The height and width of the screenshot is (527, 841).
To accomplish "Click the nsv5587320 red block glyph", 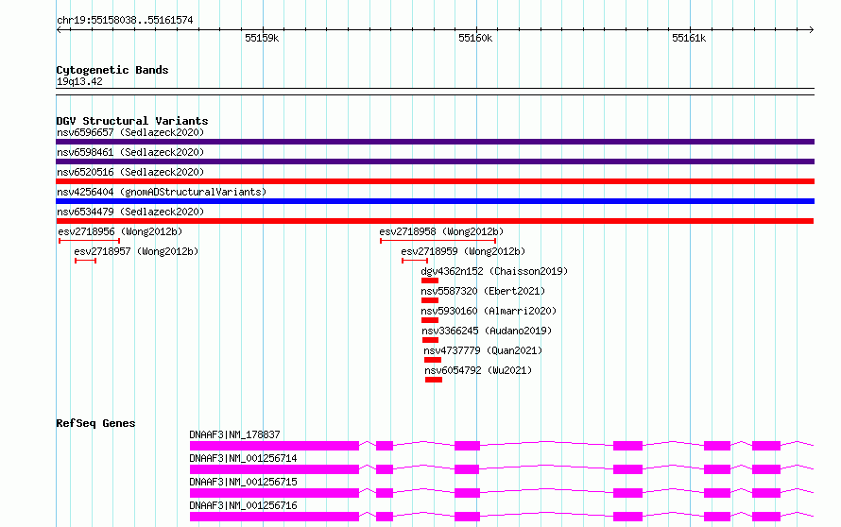I will click(430, 300).
